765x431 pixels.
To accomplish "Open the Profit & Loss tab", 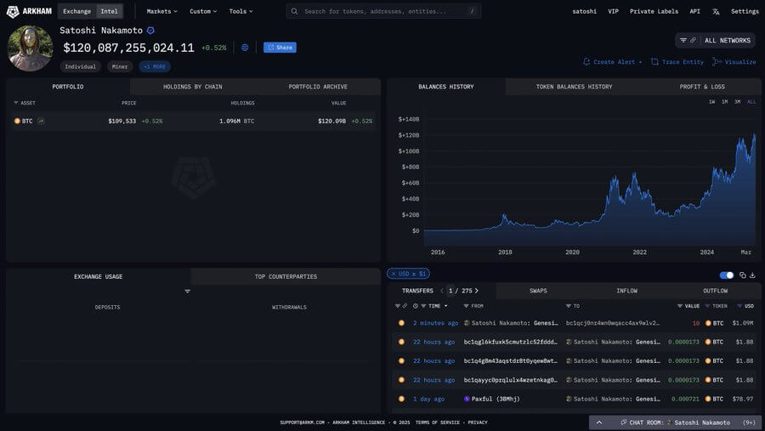I will [702, 87].
